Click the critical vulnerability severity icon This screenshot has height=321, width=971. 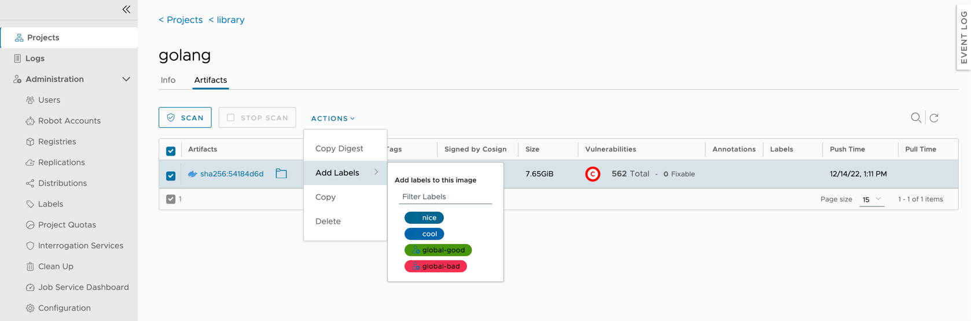tap(593, 174)
